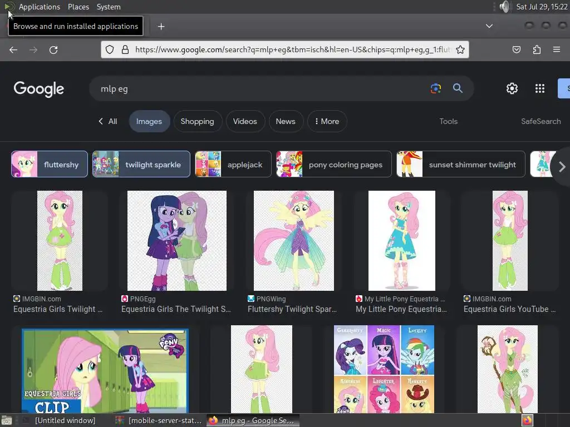Open the Places menu
This screenshot has width=570, height=427.
coord(78,7)
